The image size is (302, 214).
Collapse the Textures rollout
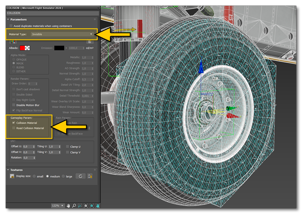point(8,170)
